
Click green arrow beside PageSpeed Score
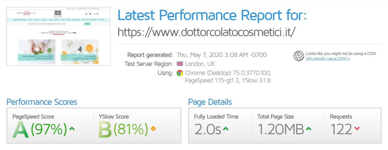coord(72,128)
